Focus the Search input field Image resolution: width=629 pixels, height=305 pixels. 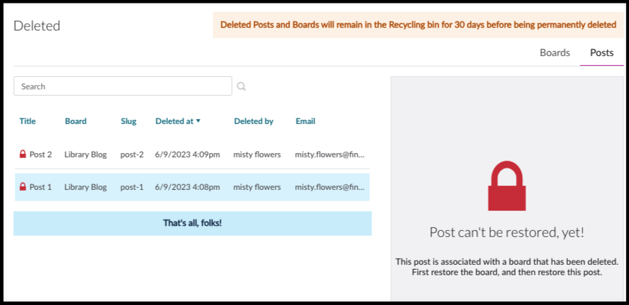coord(123,86)
